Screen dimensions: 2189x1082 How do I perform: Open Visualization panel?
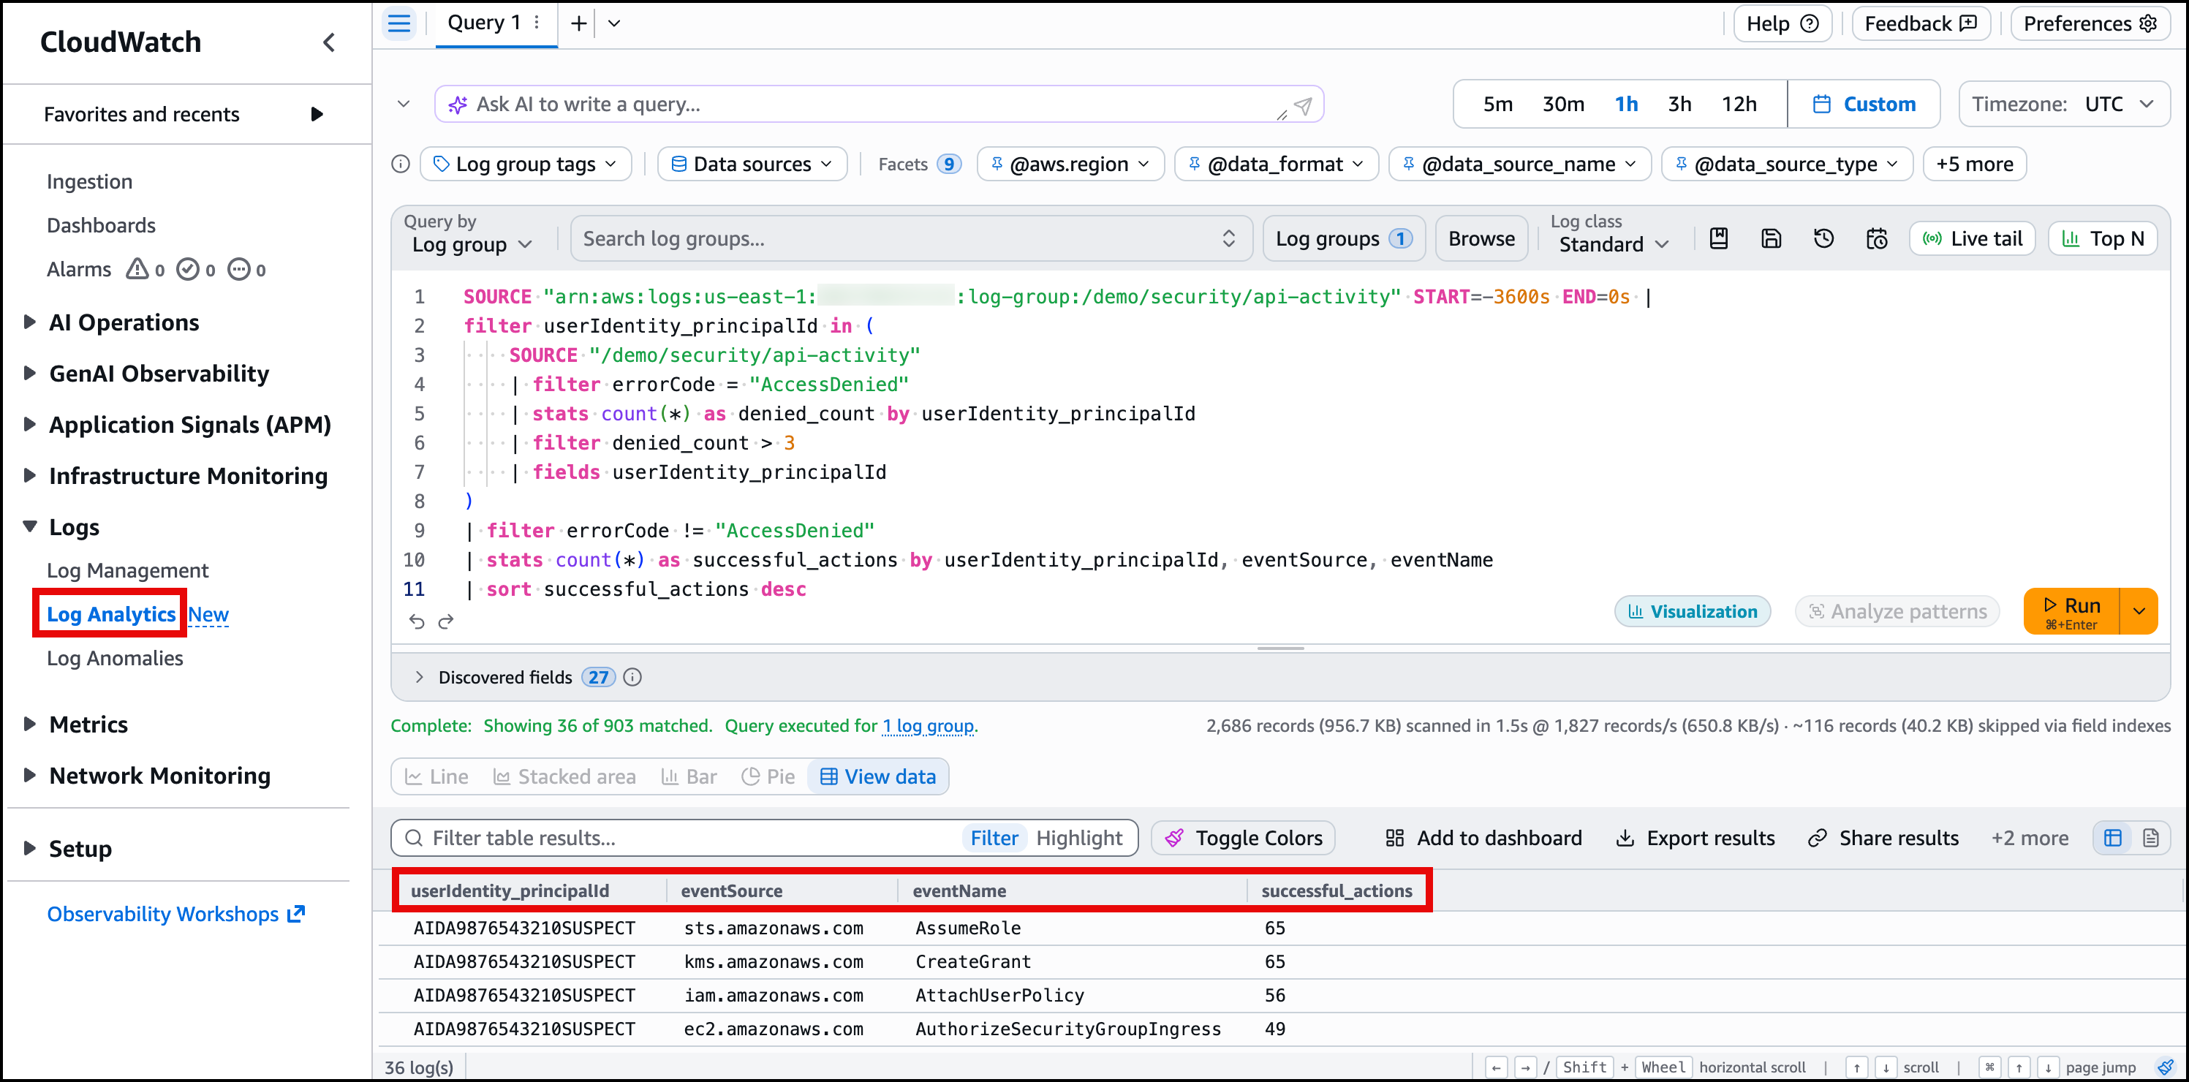(x=1692, y=612)
